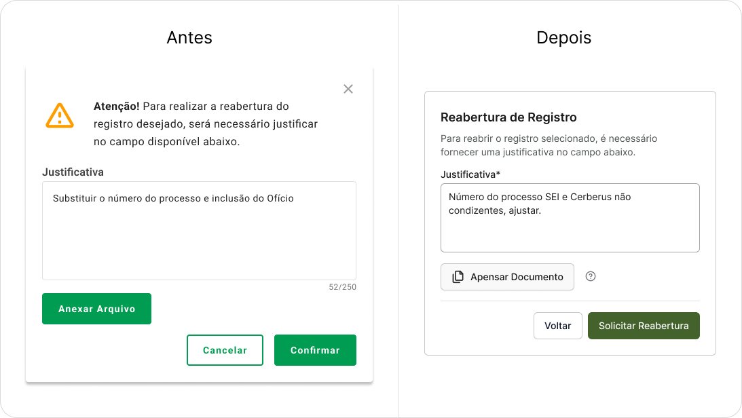
Task: Click the Reabertura de Registro title
Action: click(508, 117)
